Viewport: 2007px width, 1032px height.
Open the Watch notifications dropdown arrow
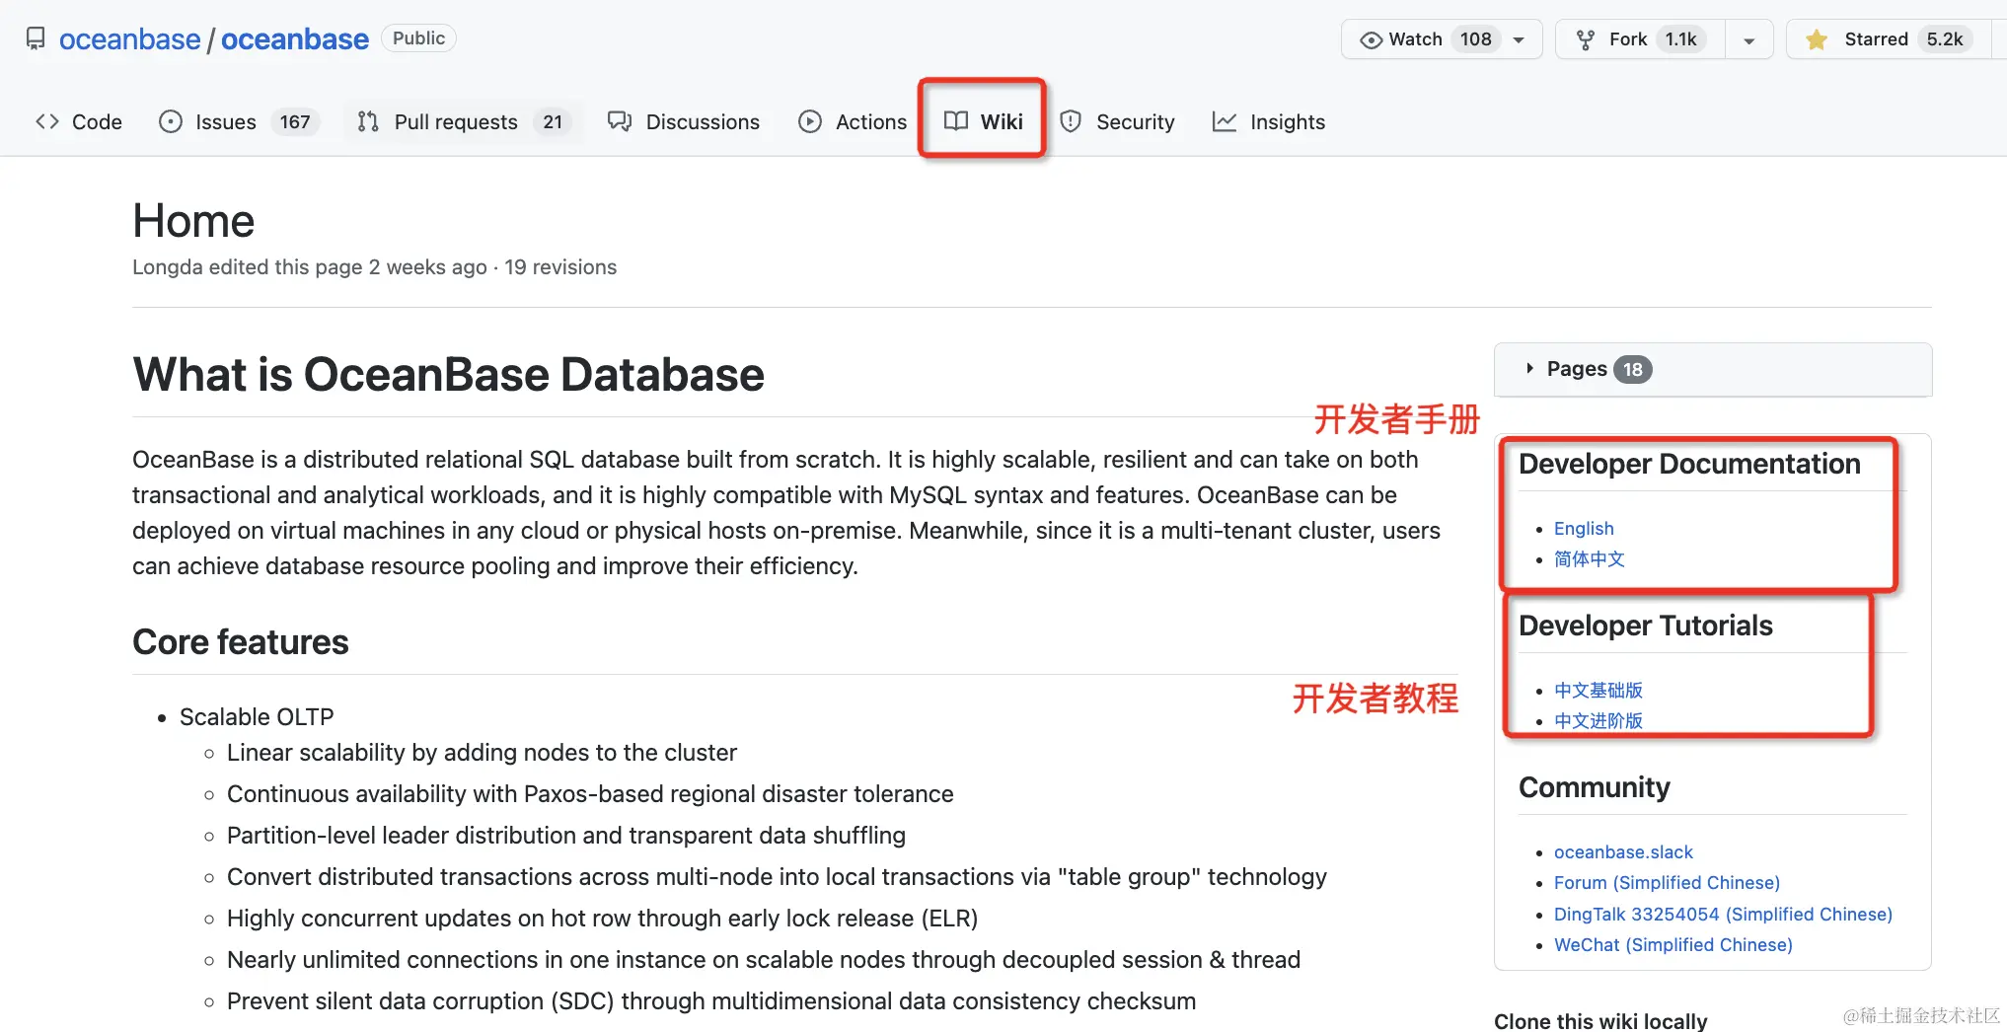coord(1520,39)
